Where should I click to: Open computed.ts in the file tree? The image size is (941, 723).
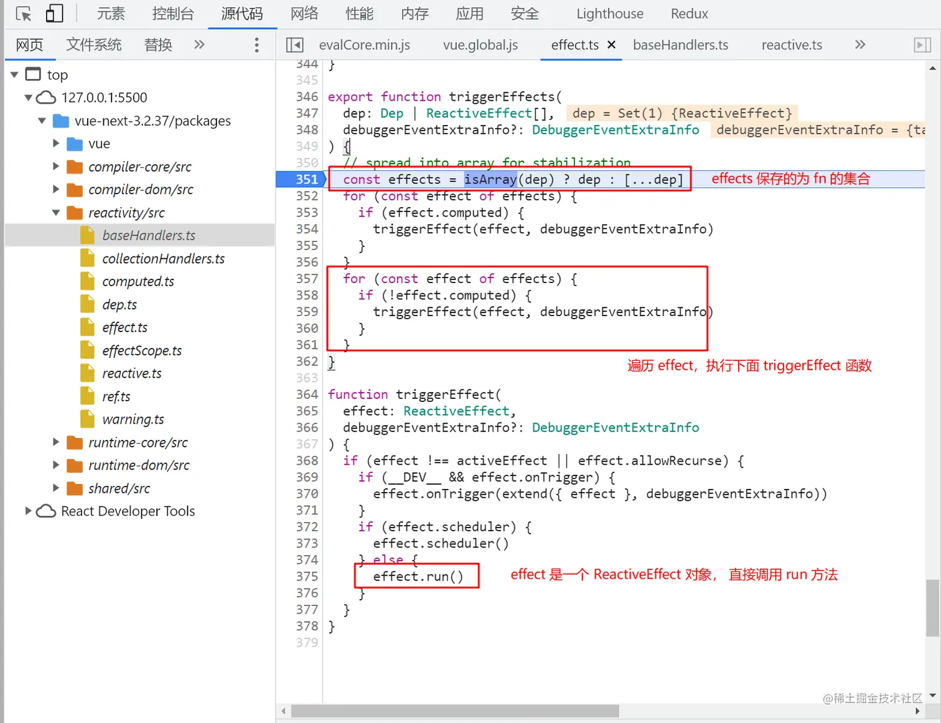click(138, 281)
